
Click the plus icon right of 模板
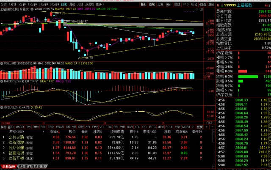tap(207, 127)
